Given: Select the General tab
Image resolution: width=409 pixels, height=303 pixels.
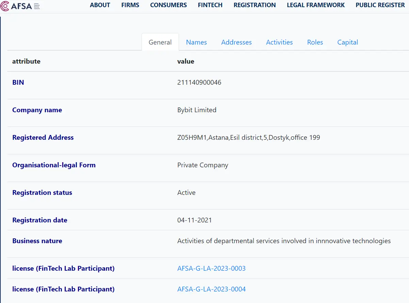Looking at the screenshot, I should [160, 42].
